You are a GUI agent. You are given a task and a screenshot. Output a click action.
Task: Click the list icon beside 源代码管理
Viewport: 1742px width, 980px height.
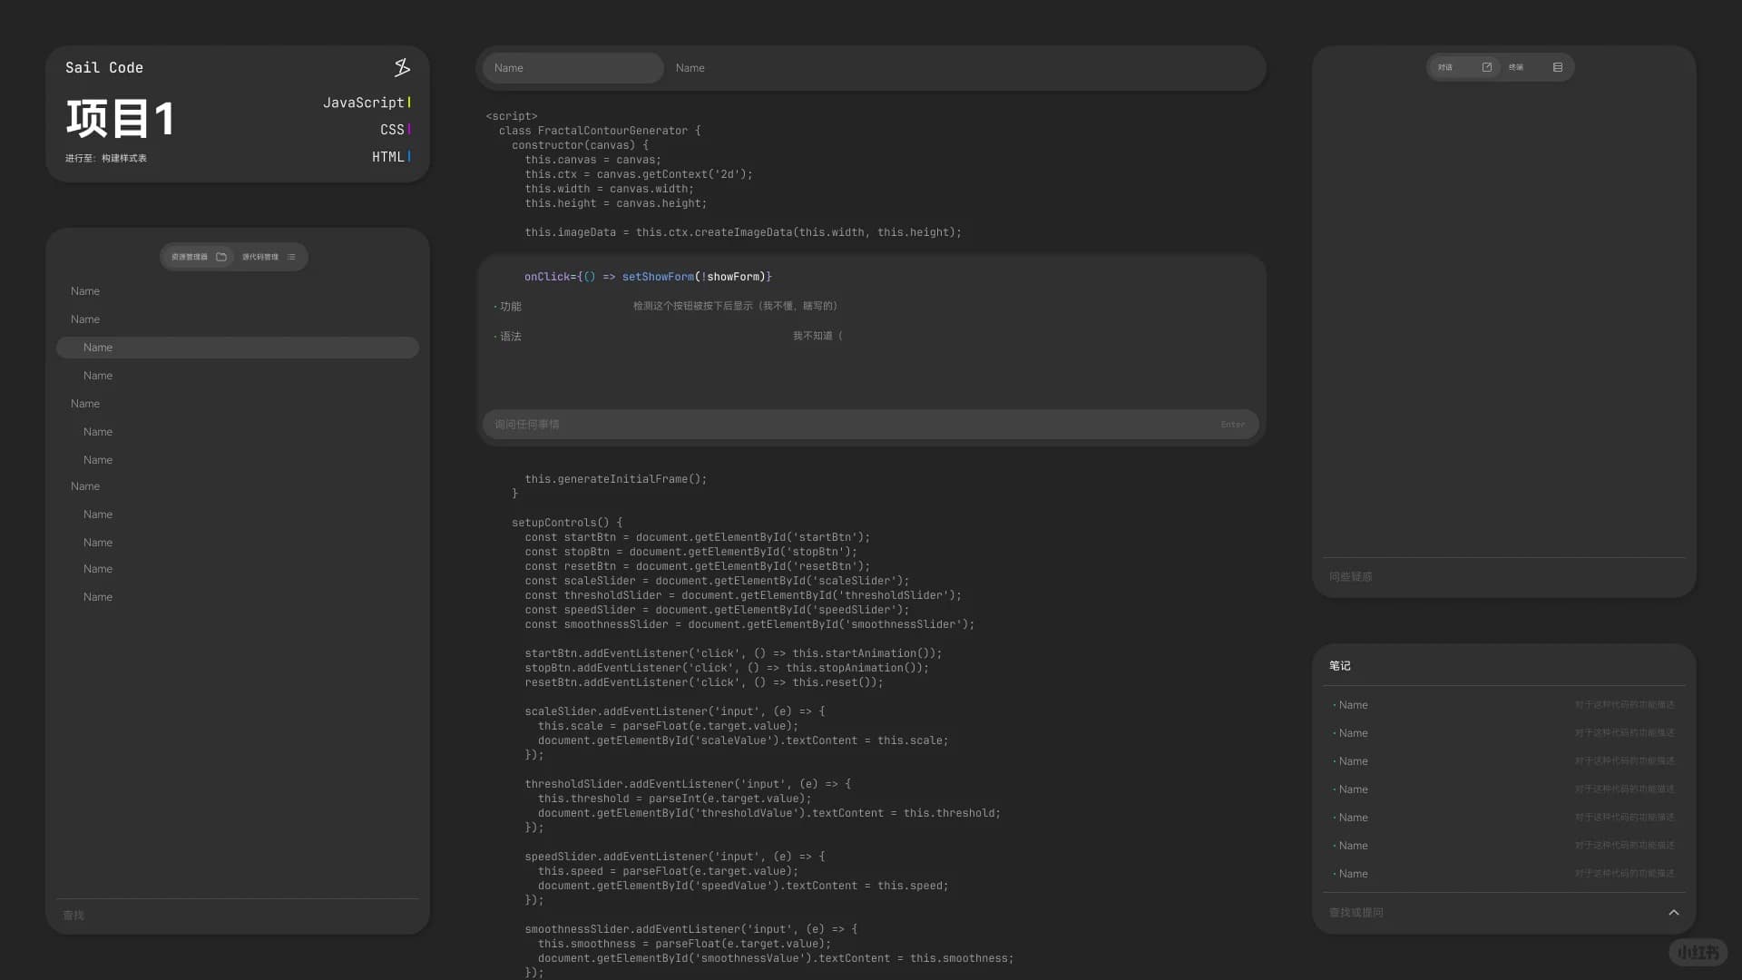pos(291,257)
